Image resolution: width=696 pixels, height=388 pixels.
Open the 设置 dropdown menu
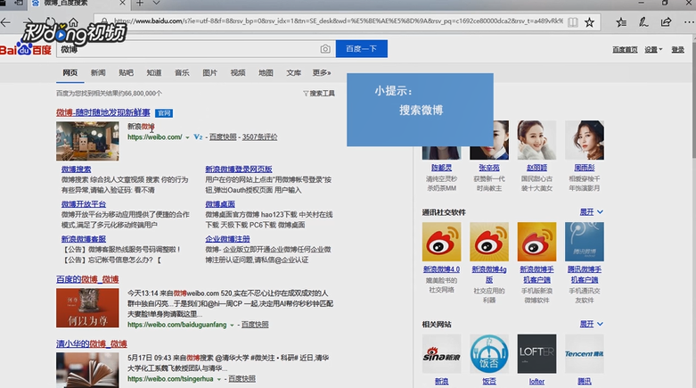pos(653,49)
